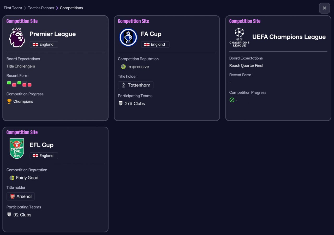This screenshot has height=235, width=334.
Task: Click the Champions trophy icon
Action: pos(9,101)
